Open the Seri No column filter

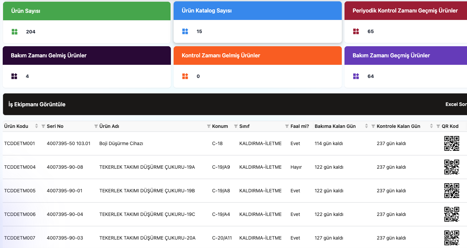[96, 126]
